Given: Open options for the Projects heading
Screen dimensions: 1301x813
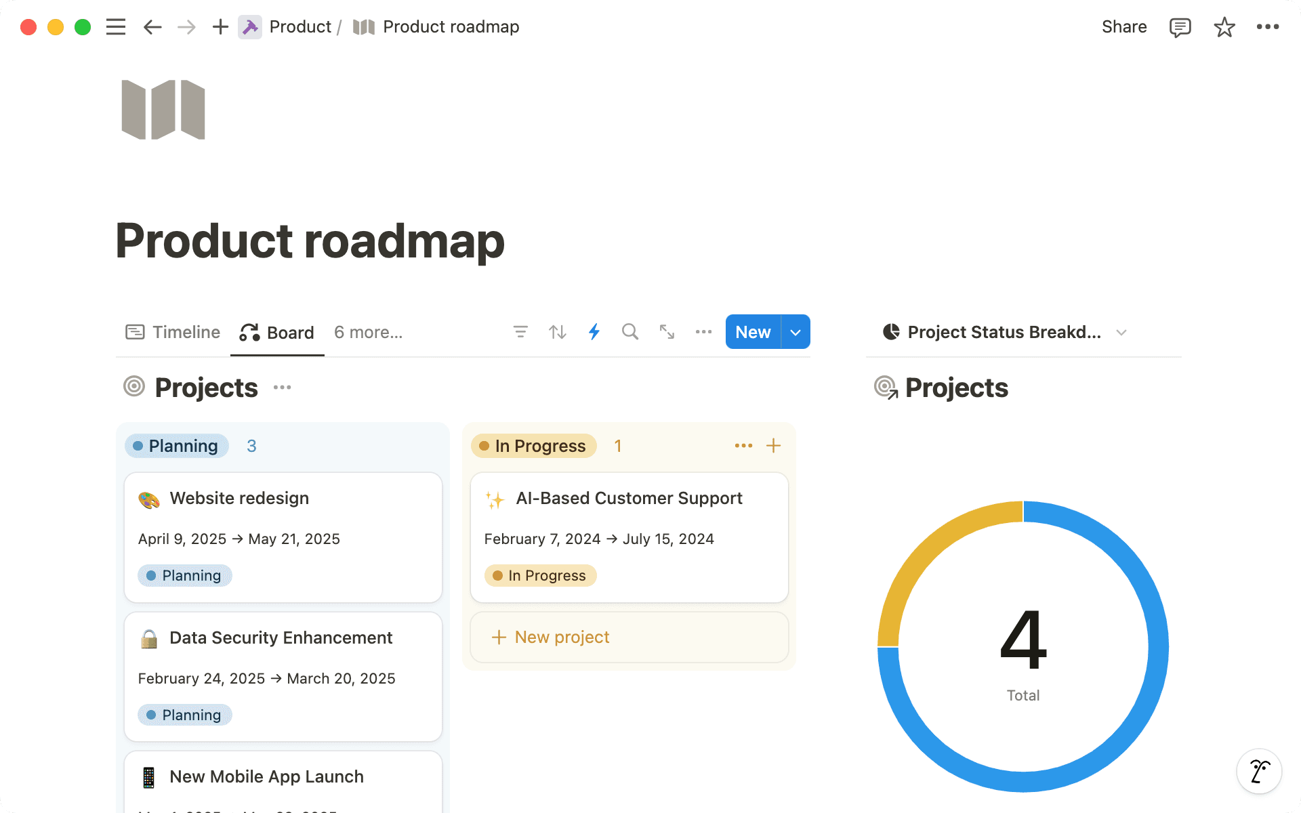Looking at the screenshot, I should tap(282, 387).
